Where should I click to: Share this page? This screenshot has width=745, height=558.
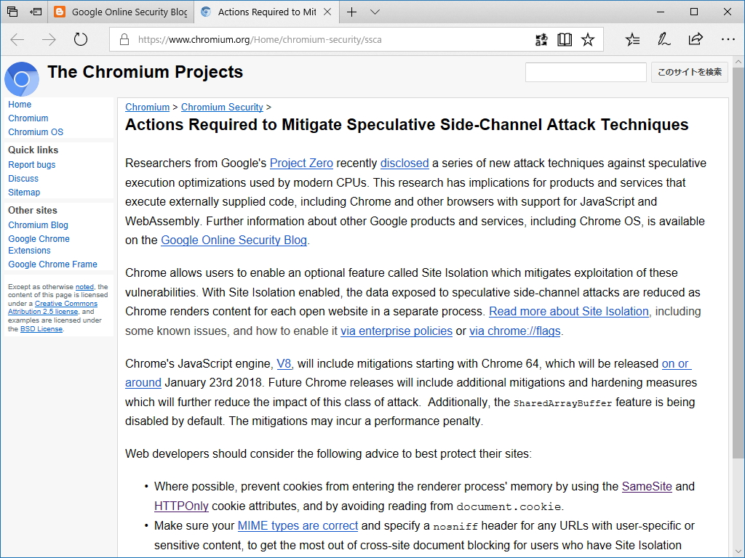(x=696, y=39)
